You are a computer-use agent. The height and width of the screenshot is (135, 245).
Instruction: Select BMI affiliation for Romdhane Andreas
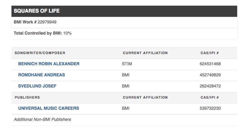(126, 75)
